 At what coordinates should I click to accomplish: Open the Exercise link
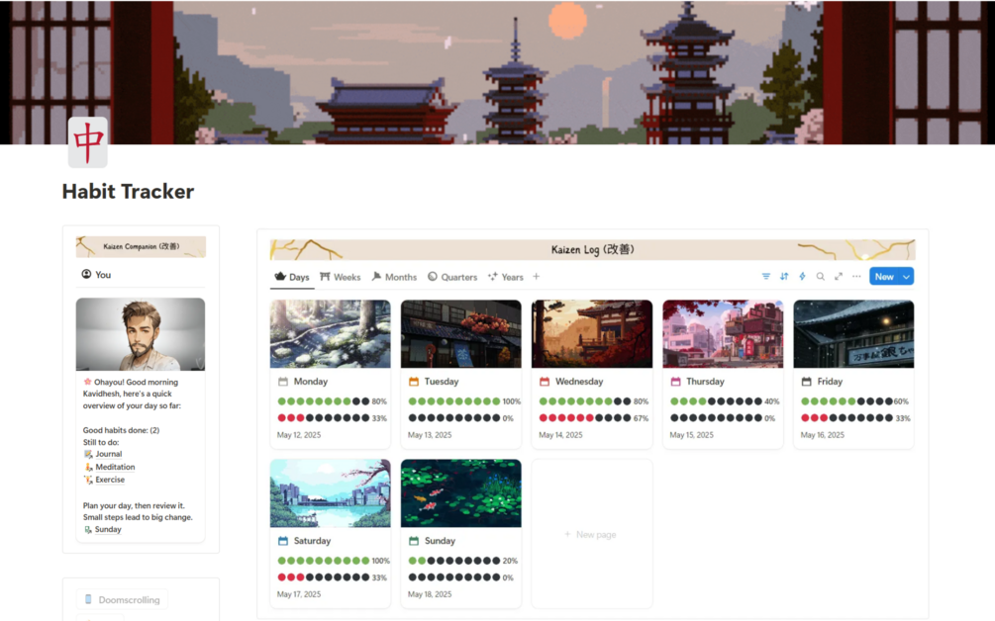pos(110,480)
